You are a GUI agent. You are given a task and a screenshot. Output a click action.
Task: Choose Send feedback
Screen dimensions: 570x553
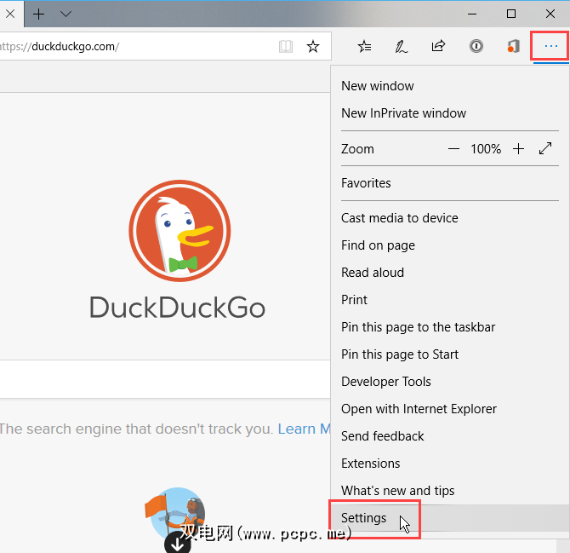449,436
